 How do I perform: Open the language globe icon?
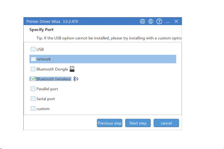[151, 21]
